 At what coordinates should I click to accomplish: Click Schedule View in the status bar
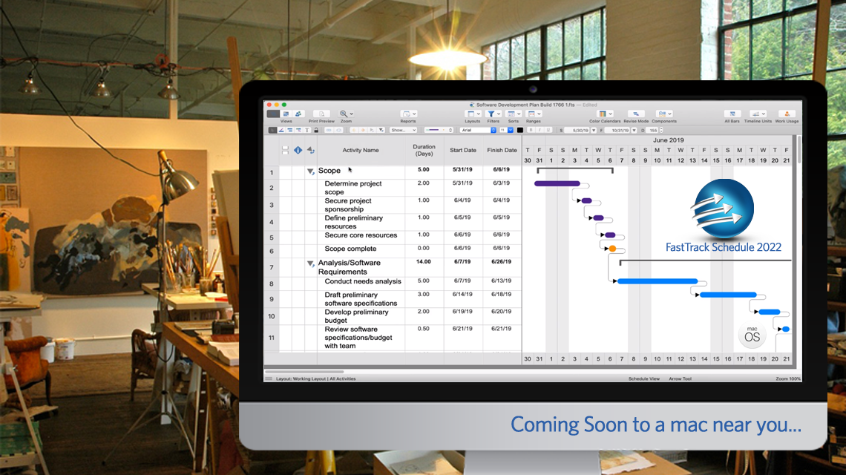click(645, 379)
